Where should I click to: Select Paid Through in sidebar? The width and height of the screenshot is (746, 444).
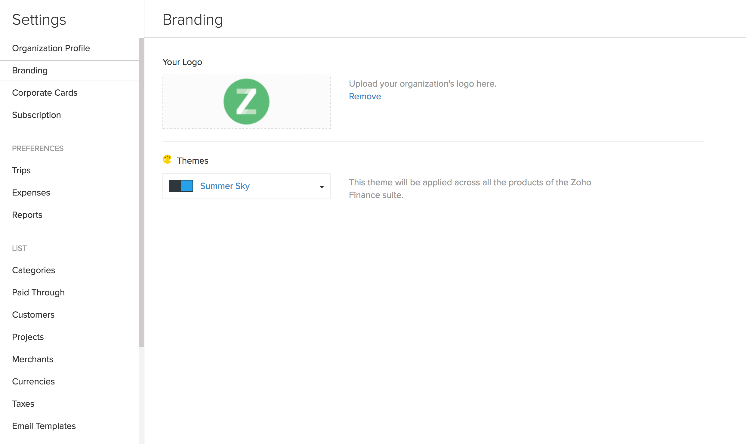(39, 292)
